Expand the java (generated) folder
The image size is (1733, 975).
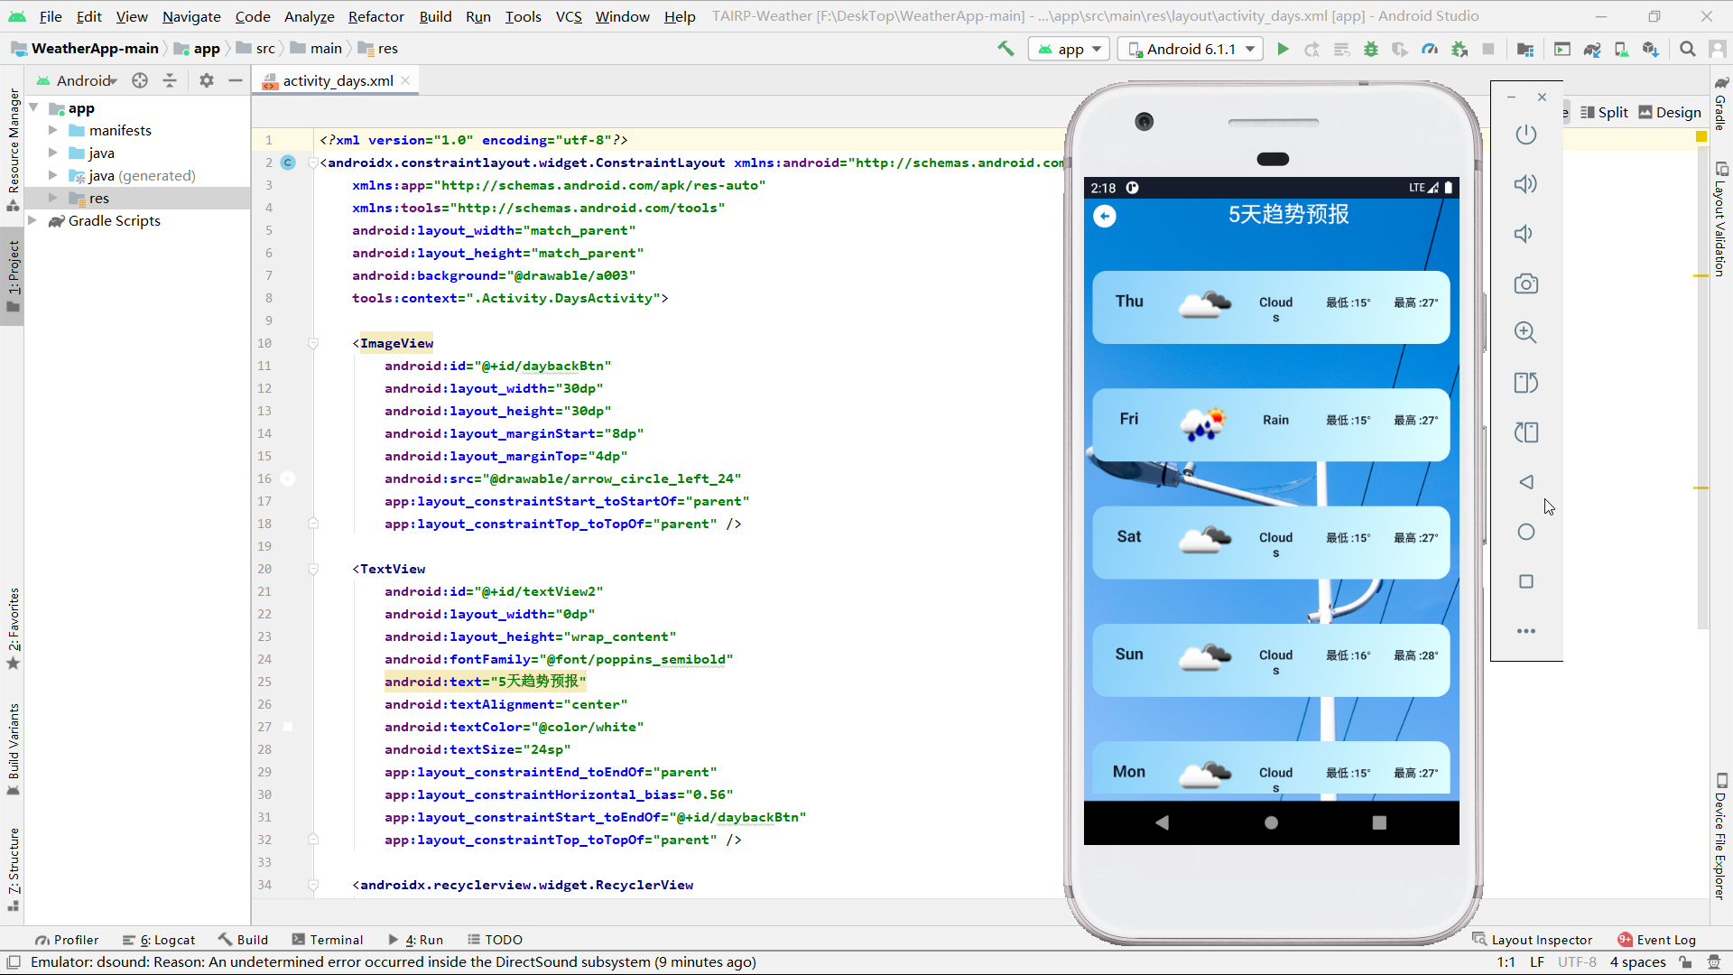(x=53, y=175)
